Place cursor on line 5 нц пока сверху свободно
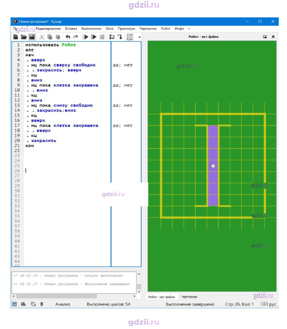 63,65
